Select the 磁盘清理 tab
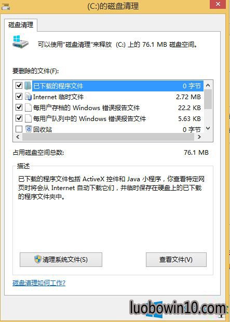 [21, 25]
